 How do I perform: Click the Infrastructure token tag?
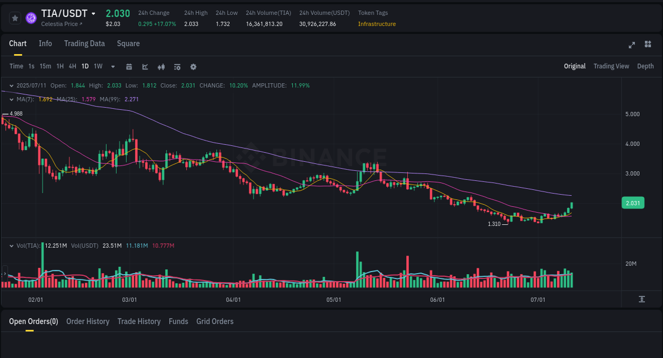377,24
